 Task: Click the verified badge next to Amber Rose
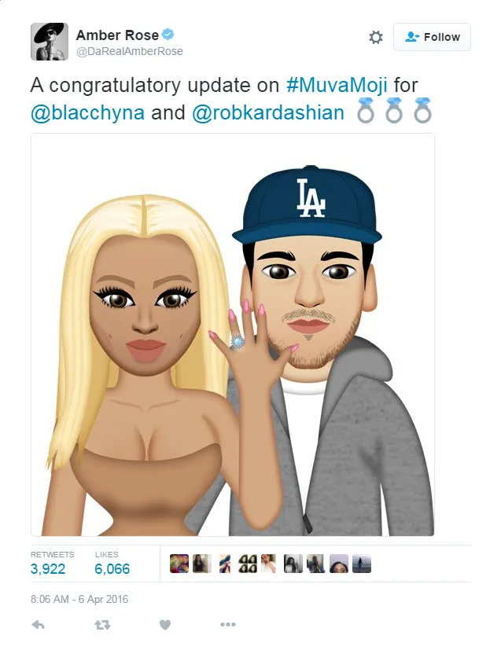(x=168, y=35)
